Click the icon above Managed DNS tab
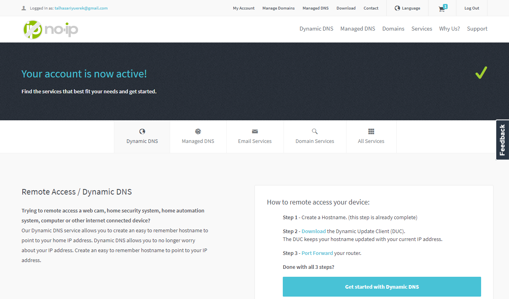The width and height of the screenshot is (509, 299). point(198,131)
